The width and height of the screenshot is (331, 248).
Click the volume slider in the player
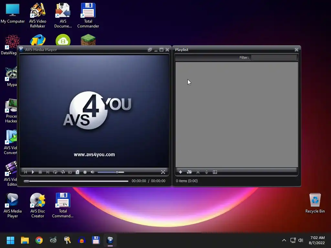click(x=111, y=172)
